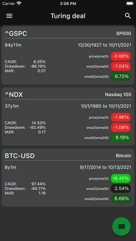Select the SP500 sma50/sma200 6.72% badge
Screen dimensions: 136x241
(121, 77)
